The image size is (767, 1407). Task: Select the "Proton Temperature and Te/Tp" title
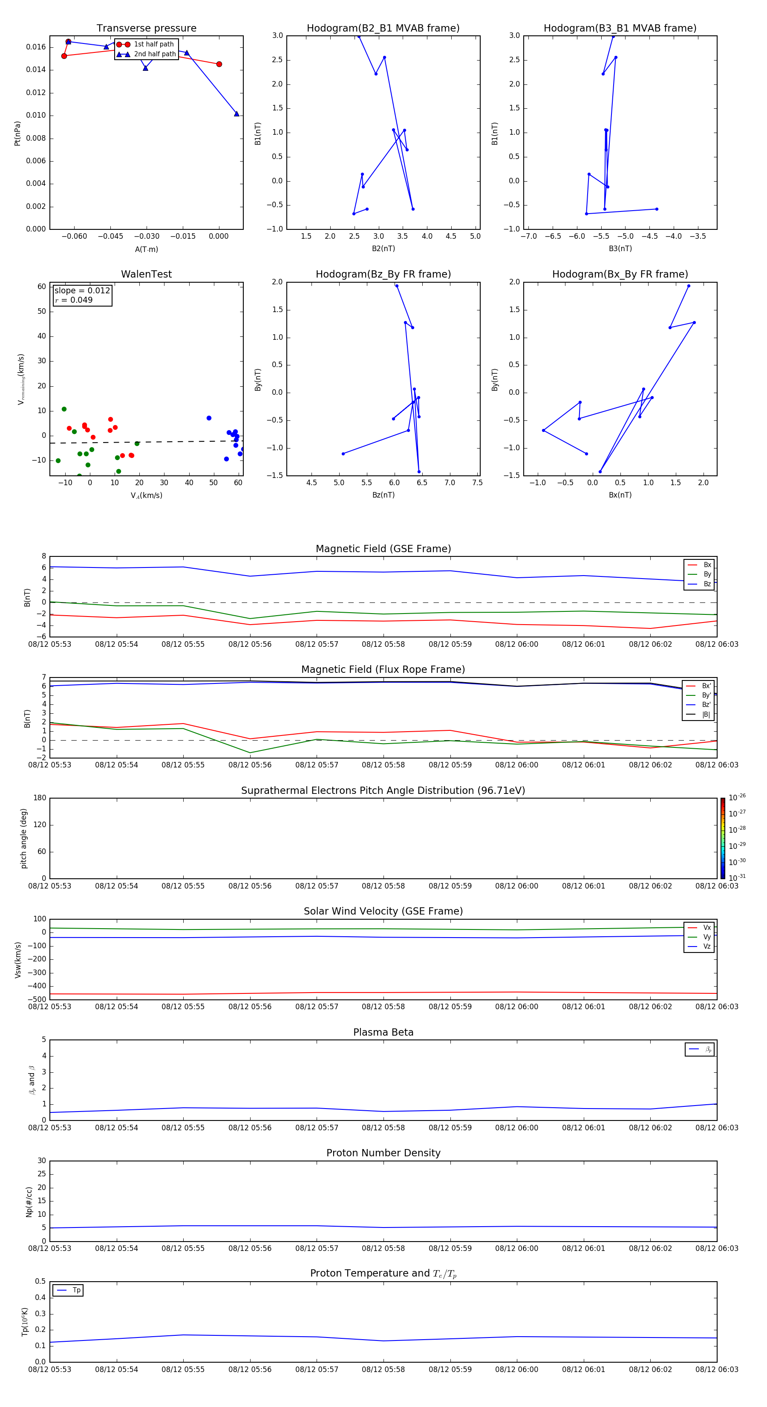(383, 1274)
